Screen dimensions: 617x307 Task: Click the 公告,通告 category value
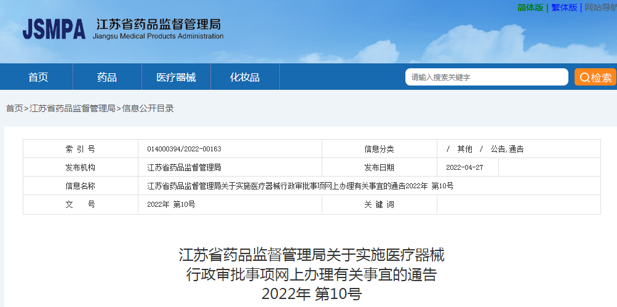[508, 149]
